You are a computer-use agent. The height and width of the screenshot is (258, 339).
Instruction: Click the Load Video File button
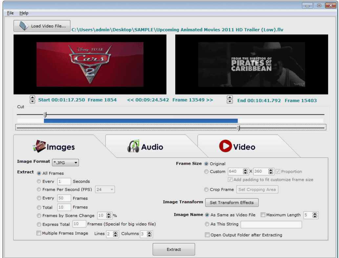42,26
